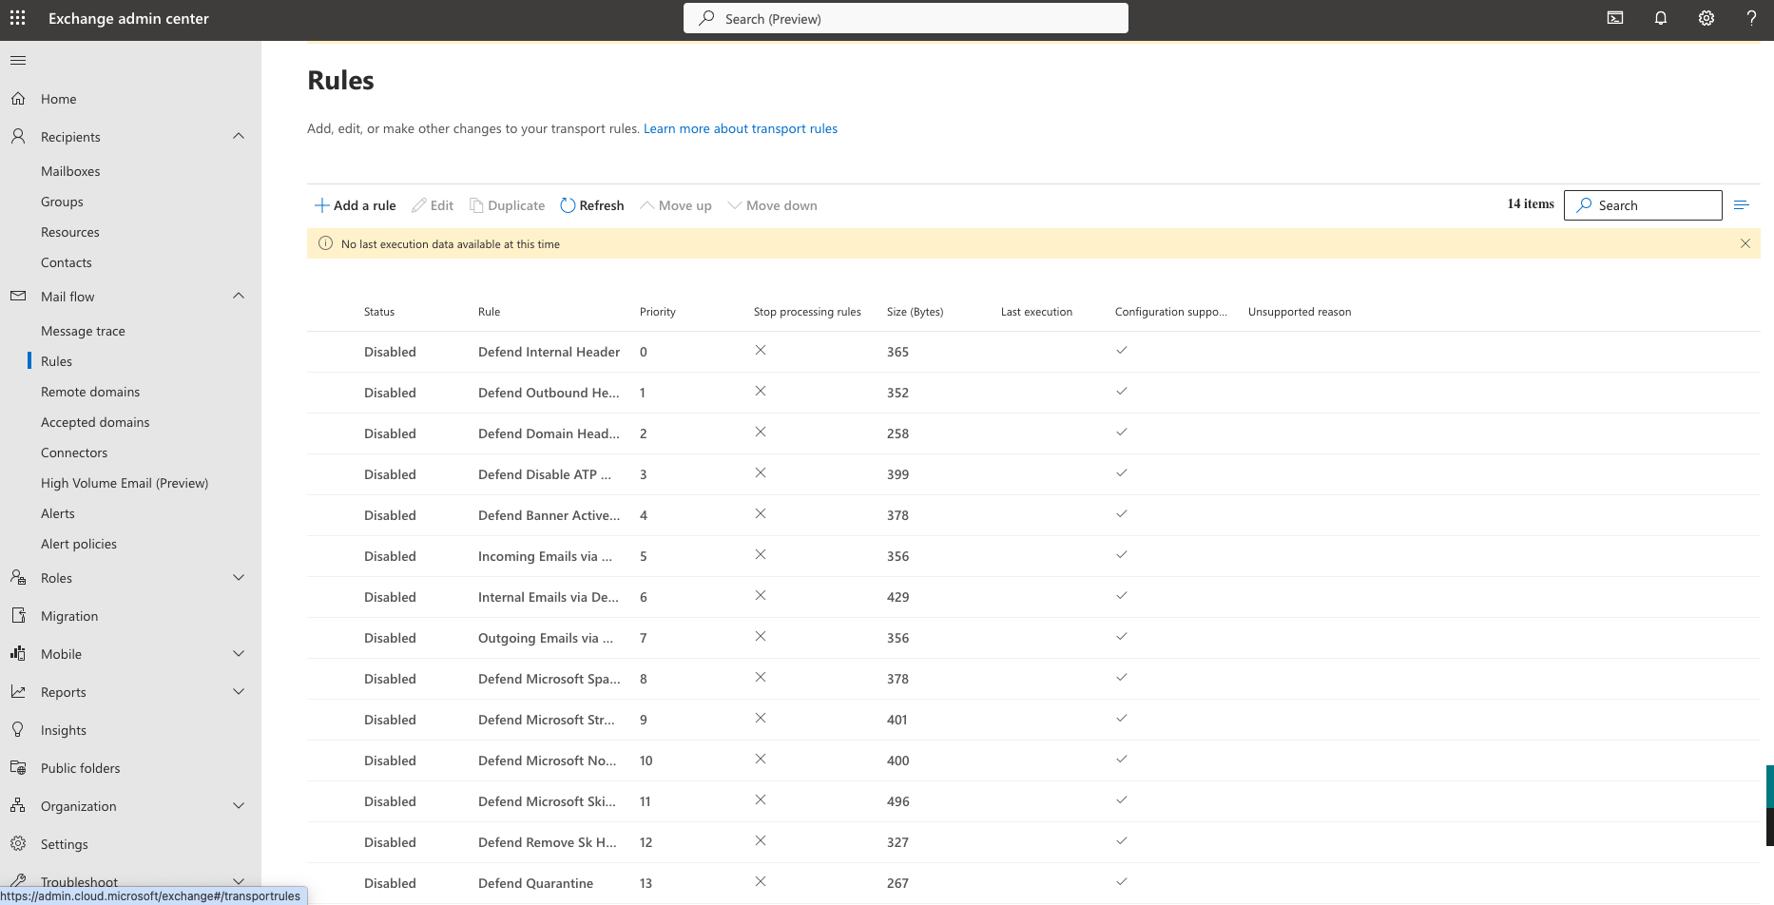1774x905 pixels.
Task: Open the admin settings gear
Action: [x=1707, y=18]
